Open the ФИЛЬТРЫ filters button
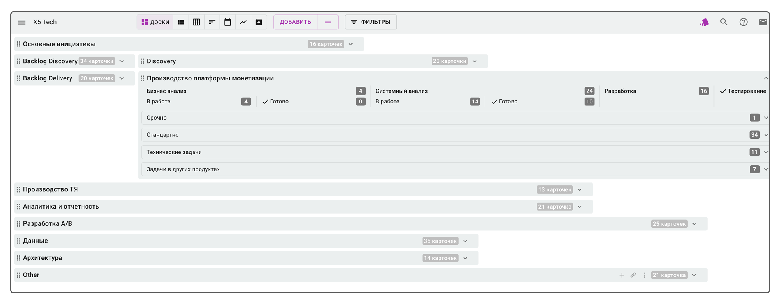This screenshot has width=781, height=305. click(371, 22)
